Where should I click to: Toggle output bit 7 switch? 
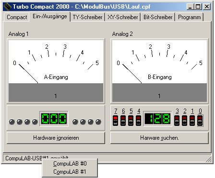tap(116, 121)
